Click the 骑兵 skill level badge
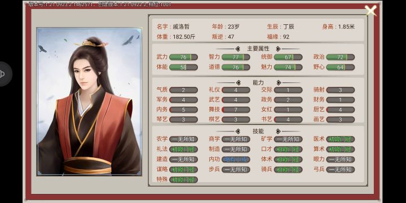The image size is (406, 203). coord(288,170)
